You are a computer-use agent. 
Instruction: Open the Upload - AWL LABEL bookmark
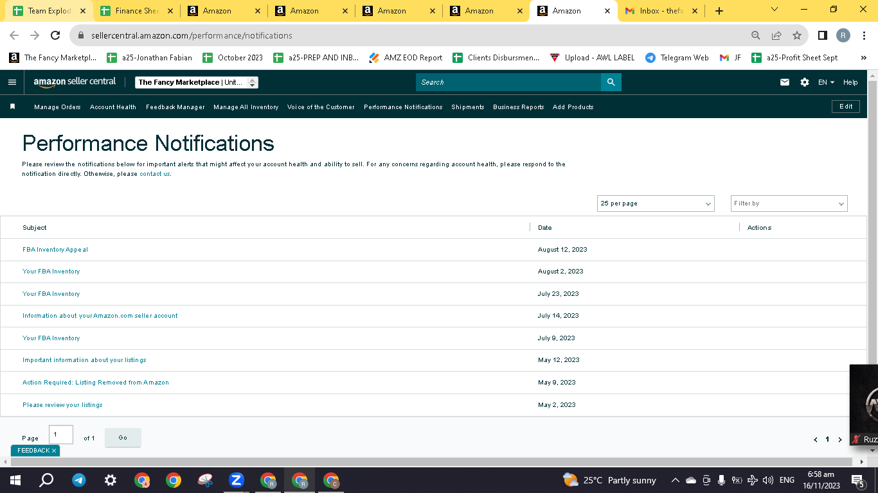tap(592, 58)
